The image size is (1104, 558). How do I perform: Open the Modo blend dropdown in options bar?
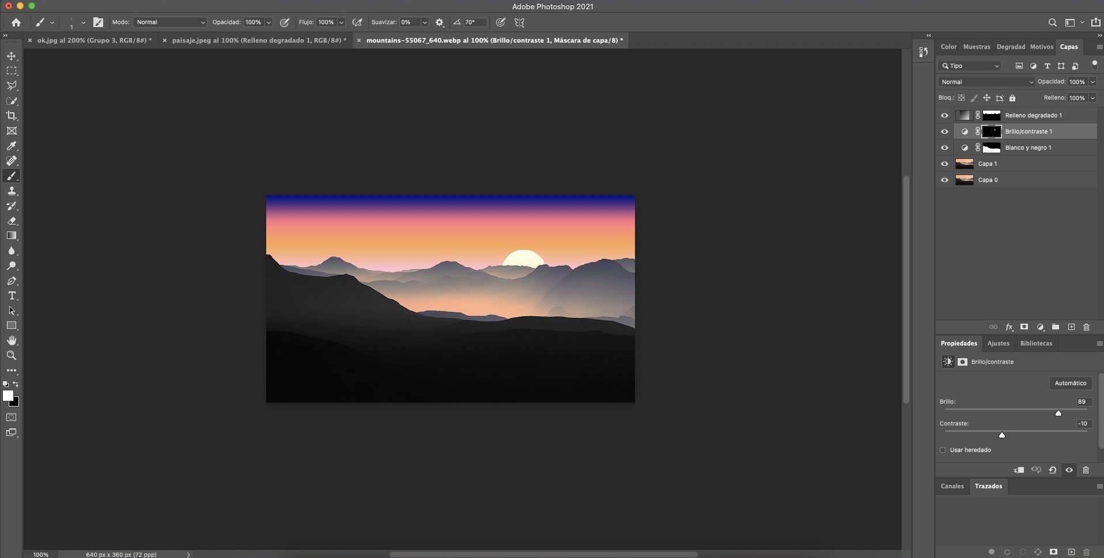click(170, 22)
